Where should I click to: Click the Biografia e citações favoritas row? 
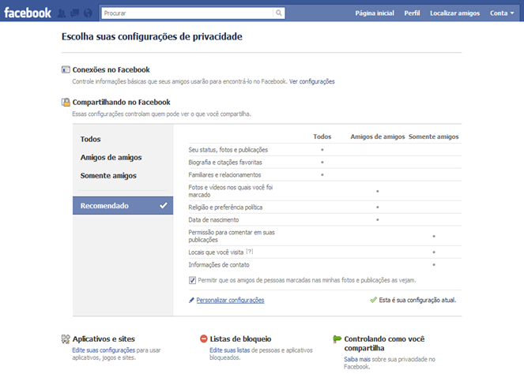click(325, 163)
